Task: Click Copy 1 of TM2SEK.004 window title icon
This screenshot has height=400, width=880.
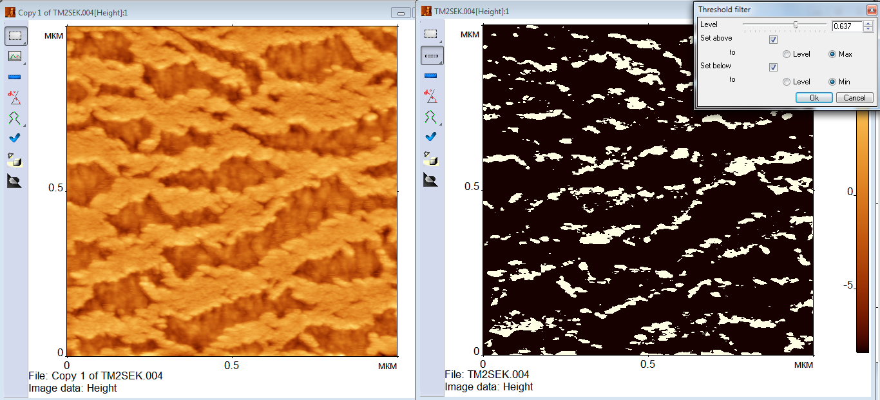Action: click(10, 12)
